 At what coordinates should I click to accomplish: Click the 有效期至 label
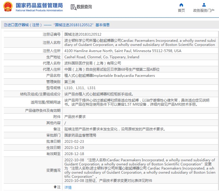point(53,154)
